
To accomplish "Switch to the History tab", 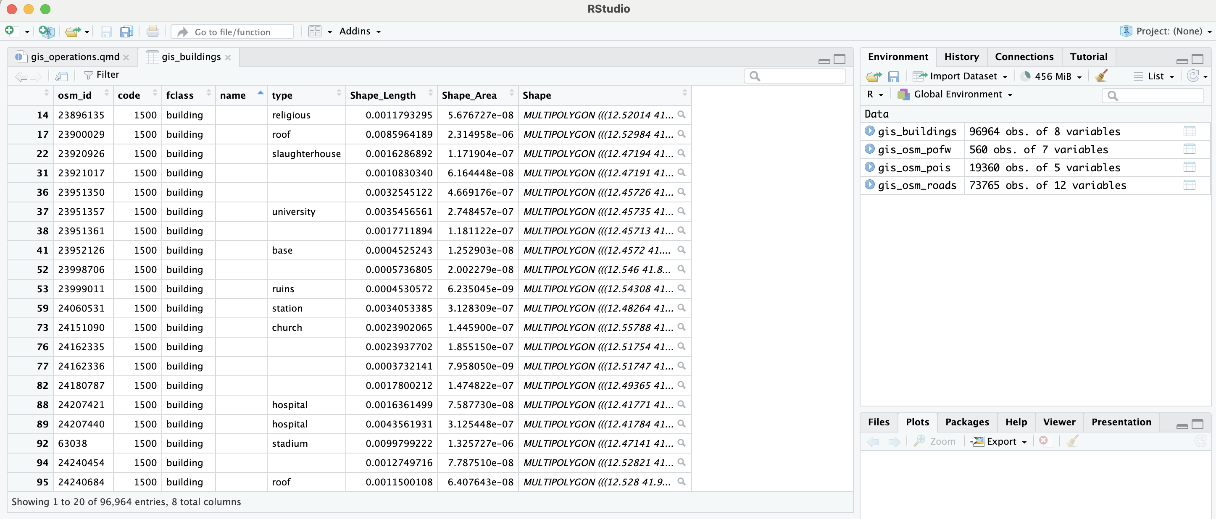I will (x=961, y=57).
